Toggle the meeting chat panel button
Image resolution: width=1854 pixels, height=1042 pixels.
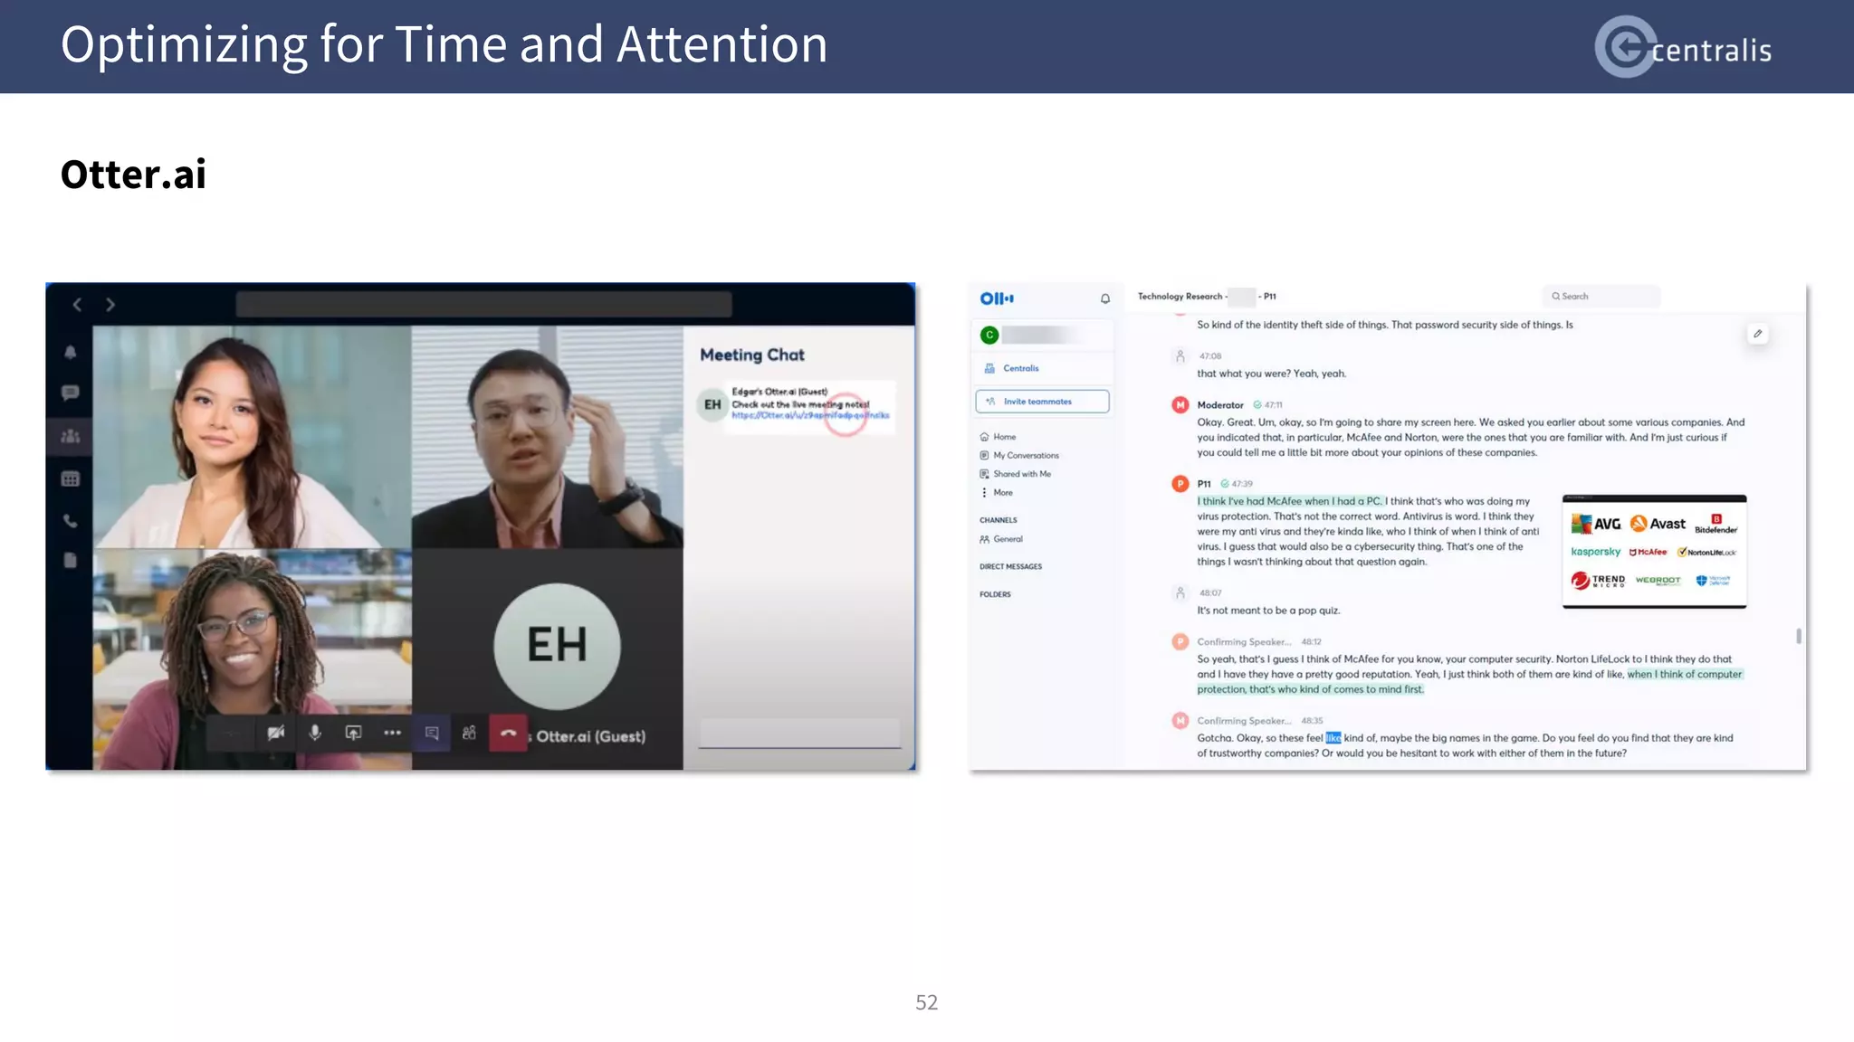click(432, 733)
